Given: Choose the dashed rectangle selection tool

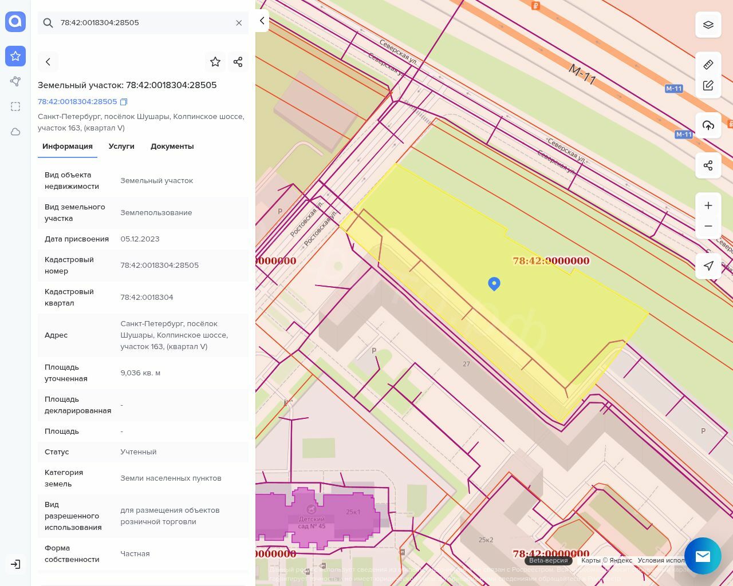Looking at the screenshot, I should [x=15, y=106].
